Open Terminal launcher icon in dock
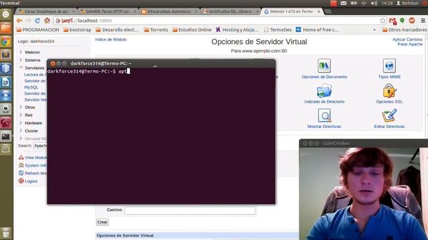428x240 pixels. 6,136
